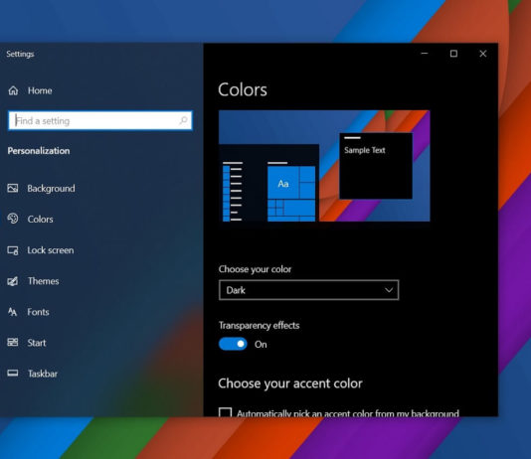
Task: Click the Sample Text preview window
Action: coord(376,166)
